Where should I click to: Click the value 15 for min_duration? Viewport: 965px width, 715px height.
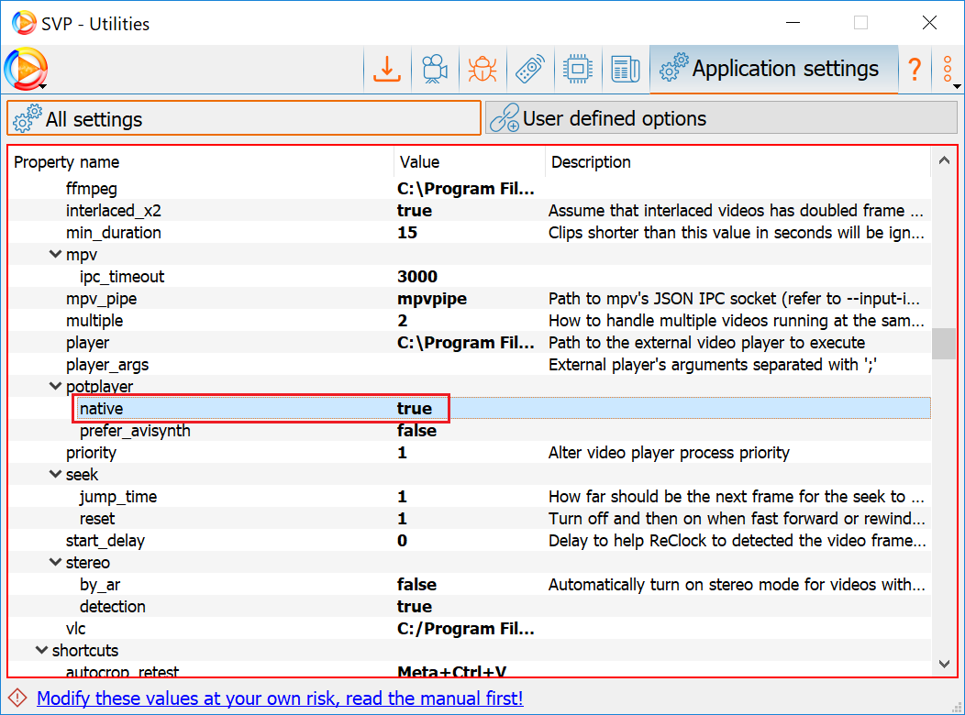coord(407,233)
